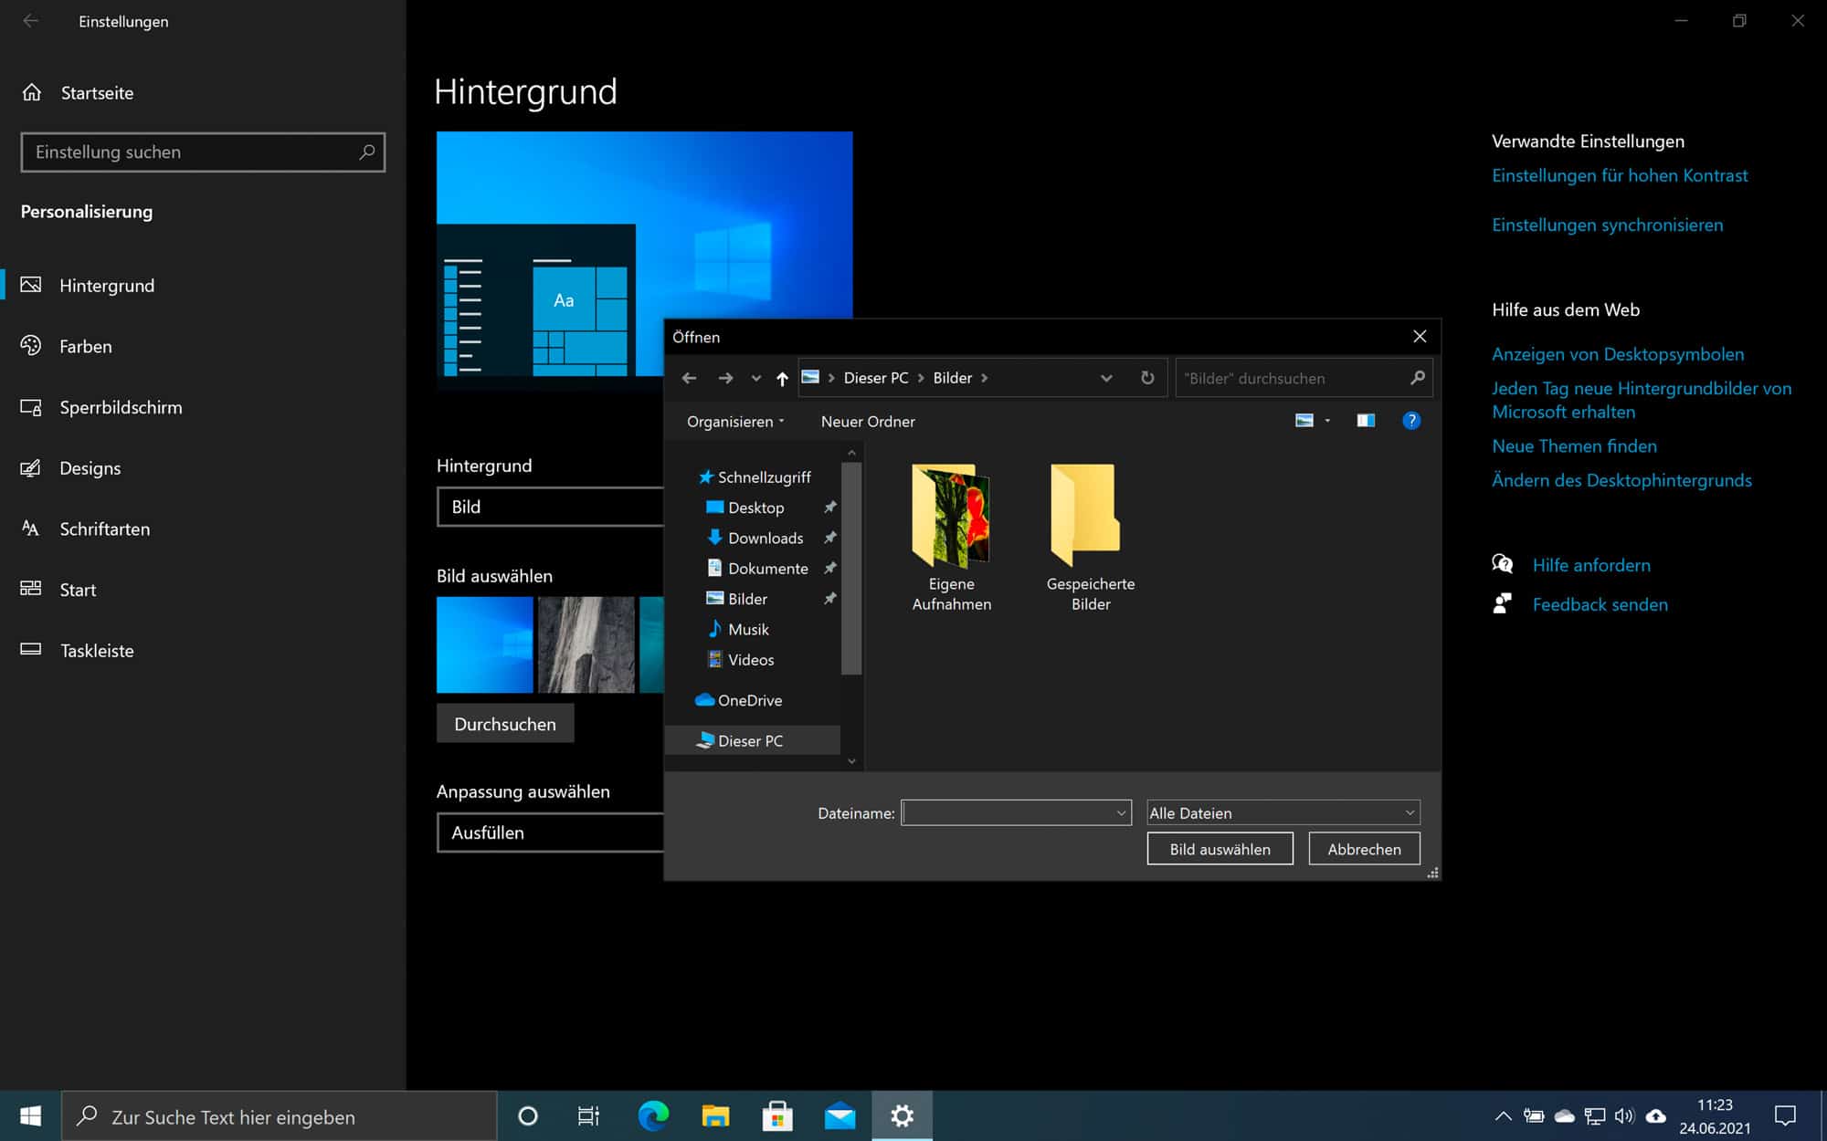
Task: Go back in the file dialog navigation
Action: point(689,378)
